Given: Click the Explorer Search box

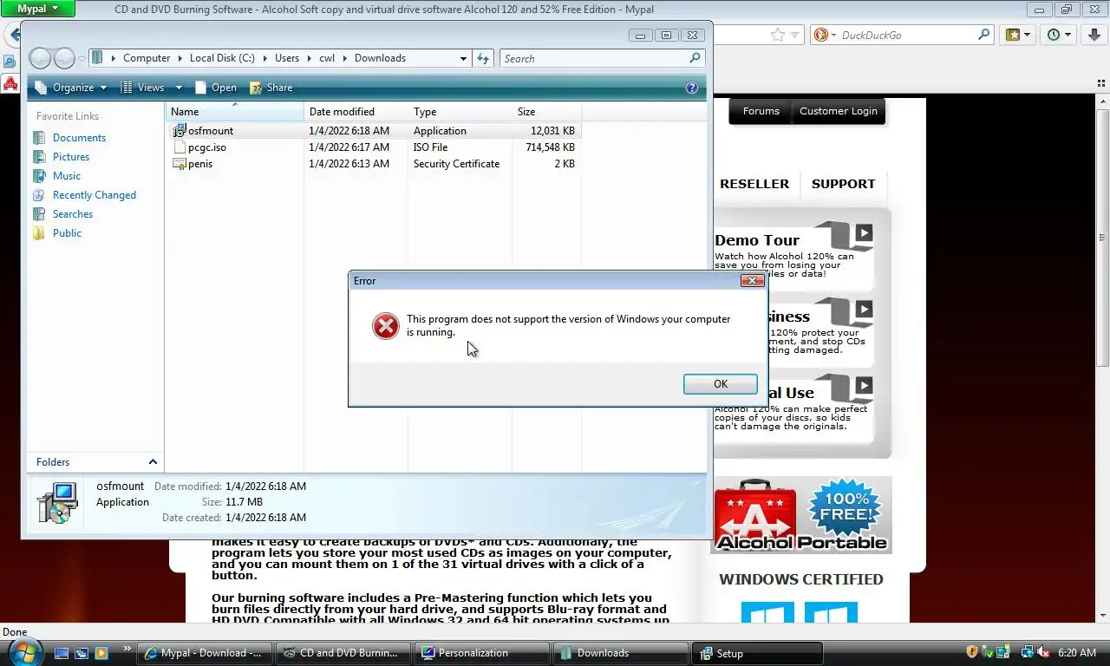Looking at the screenshot, I should click(x=594, y=58).
